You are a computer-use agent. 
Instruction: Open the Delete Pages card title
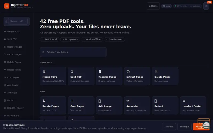coord(162,77)
